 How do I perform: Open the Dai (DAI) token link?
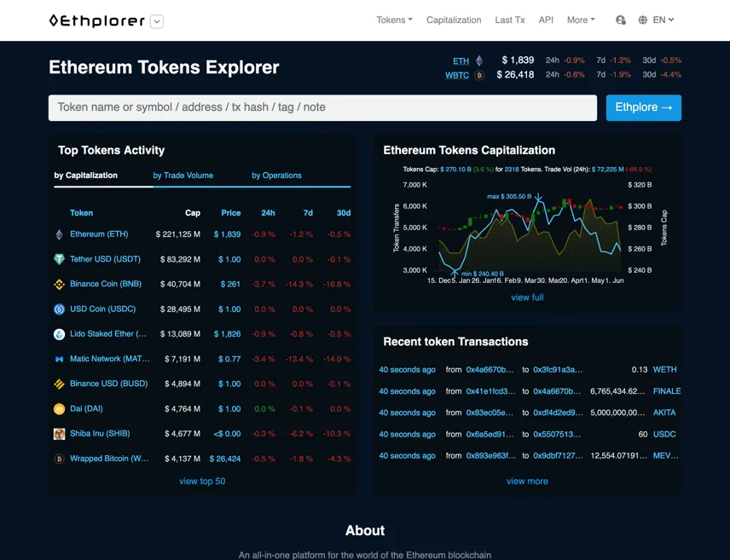point(87,409)
